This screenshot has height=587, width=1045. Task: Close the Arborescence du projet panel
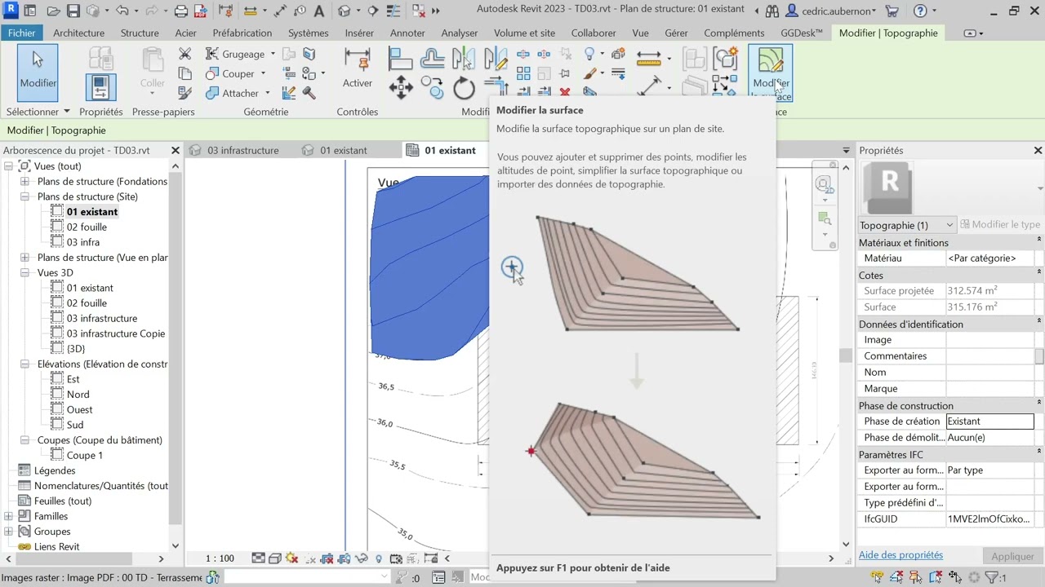(176, 150)
